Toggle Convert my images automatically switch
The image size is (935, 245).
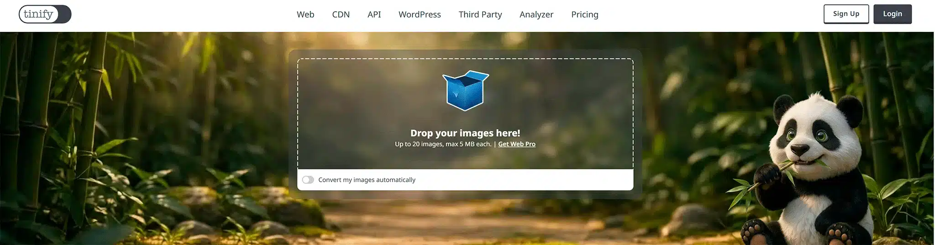(x=308, y=180)
